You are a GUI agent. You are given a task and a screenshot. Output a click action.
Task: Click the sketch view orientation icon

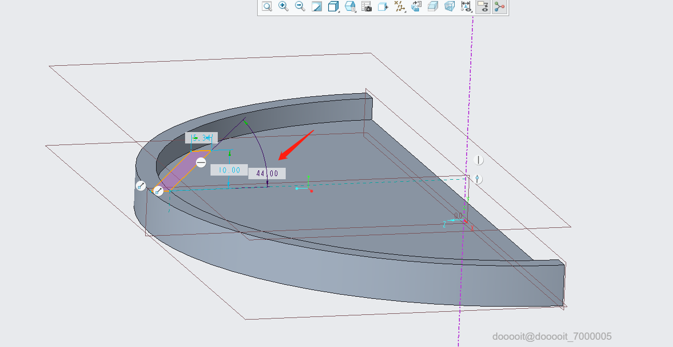pyautogui.click(x=383, y=7)
